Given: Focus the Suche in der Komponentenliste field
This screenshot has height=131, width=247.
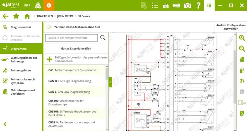Looking at the screenshot, I should tap(71, 38).
